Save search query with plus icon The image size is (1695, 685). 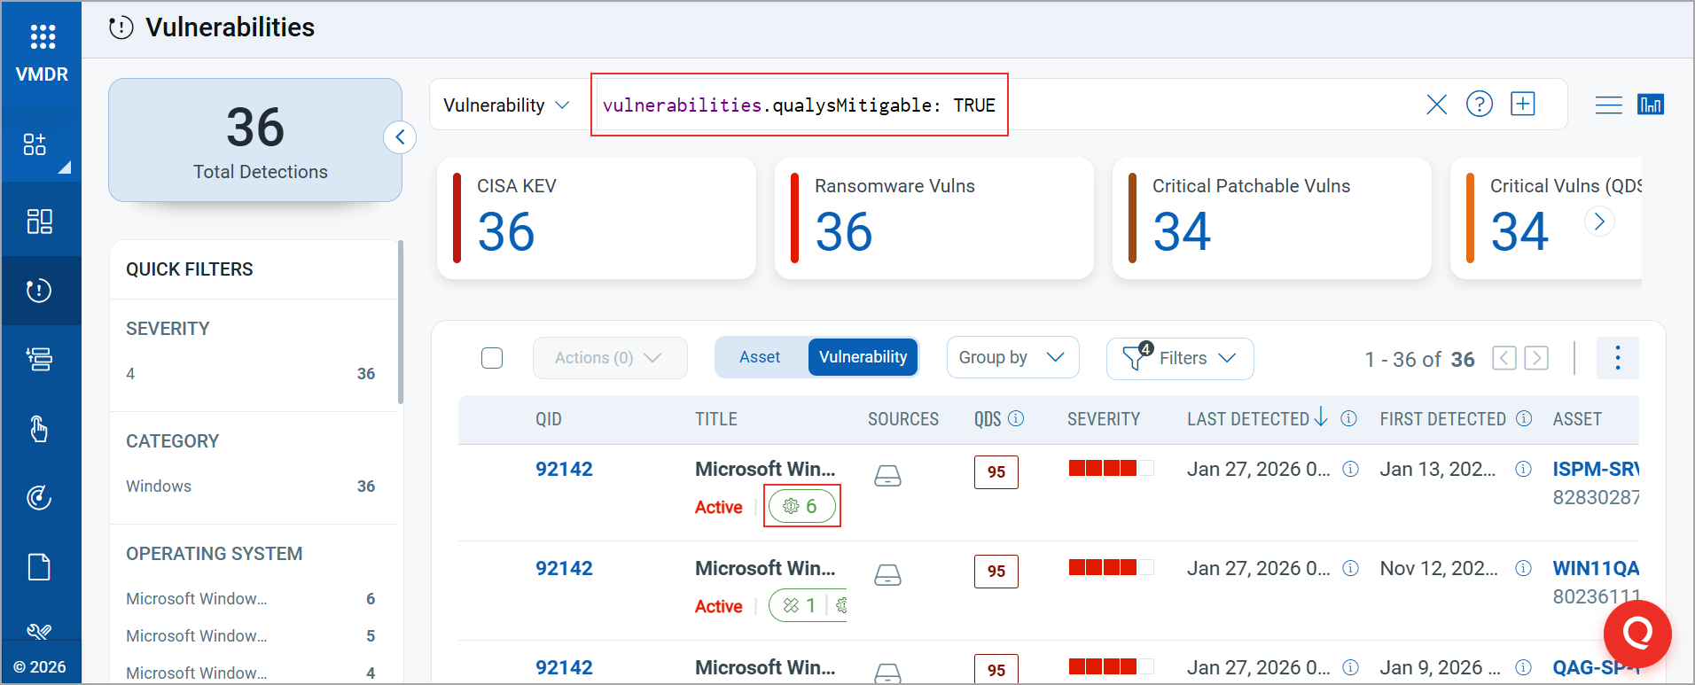click(1522, 105)
